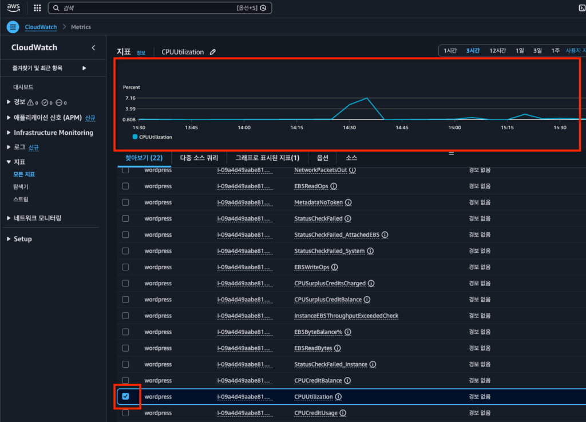Enable the StatusCheckFailed_System checkbox
The width and height of the screenshot is (586, 422).
pyautogui.click(x=126, y=251)
